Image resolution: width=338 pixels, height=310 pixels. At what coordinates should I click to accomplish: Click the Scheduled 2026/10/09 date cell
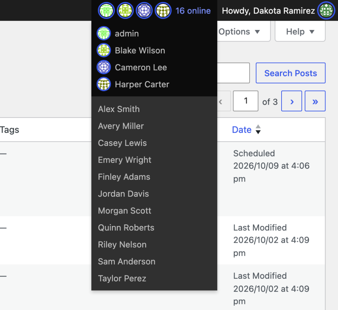(x=271, y=166)
